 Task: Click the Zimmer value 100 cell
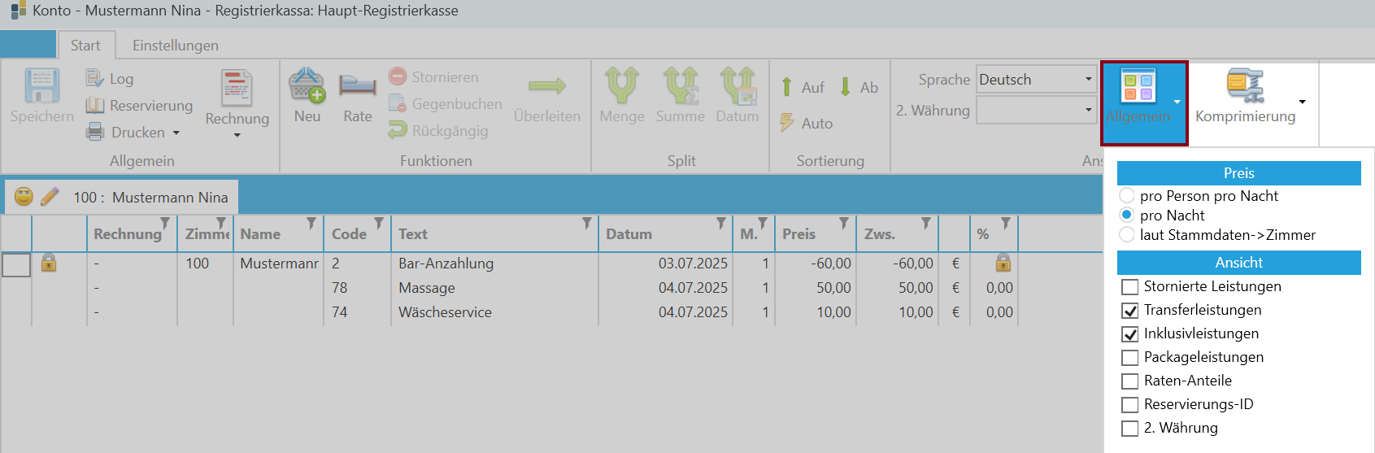click(x=197, y=264)
